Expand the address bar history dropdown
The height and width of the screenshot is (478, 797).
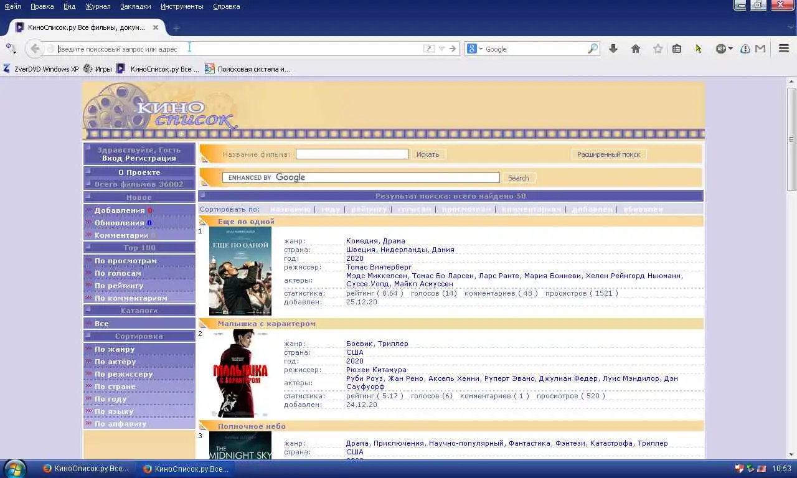pos(441,49)
